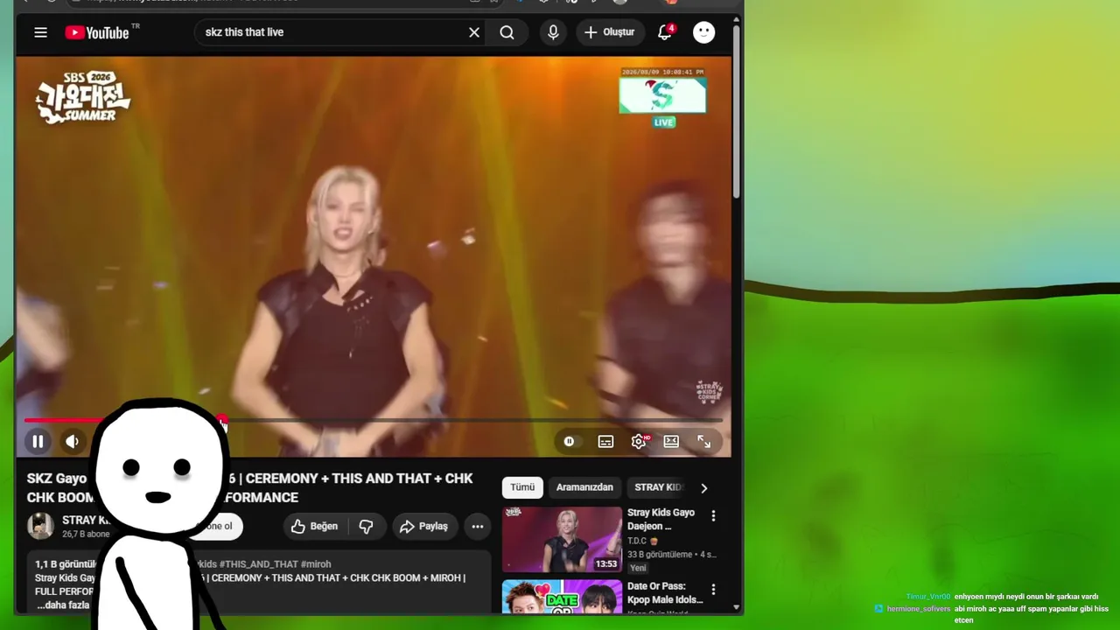Mute the video volume
The height and width of the screenshot is (630, 1120).
tap(72, 442)
